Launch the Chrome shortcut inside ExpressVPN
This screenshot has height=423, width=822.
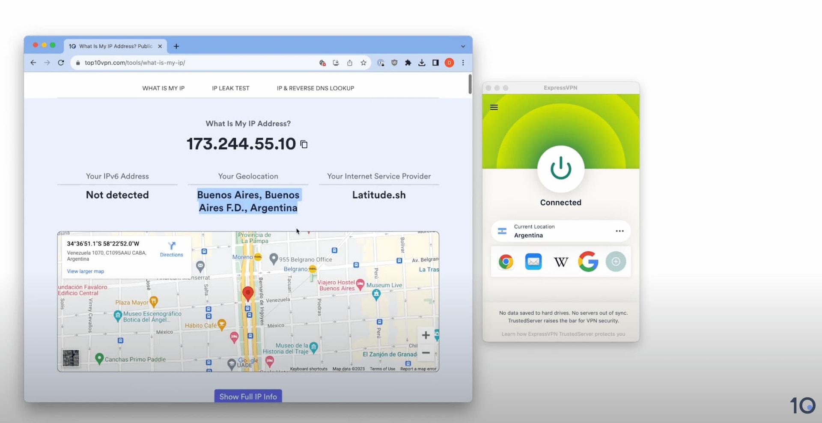pyautogui.click(x=506, y=262)
